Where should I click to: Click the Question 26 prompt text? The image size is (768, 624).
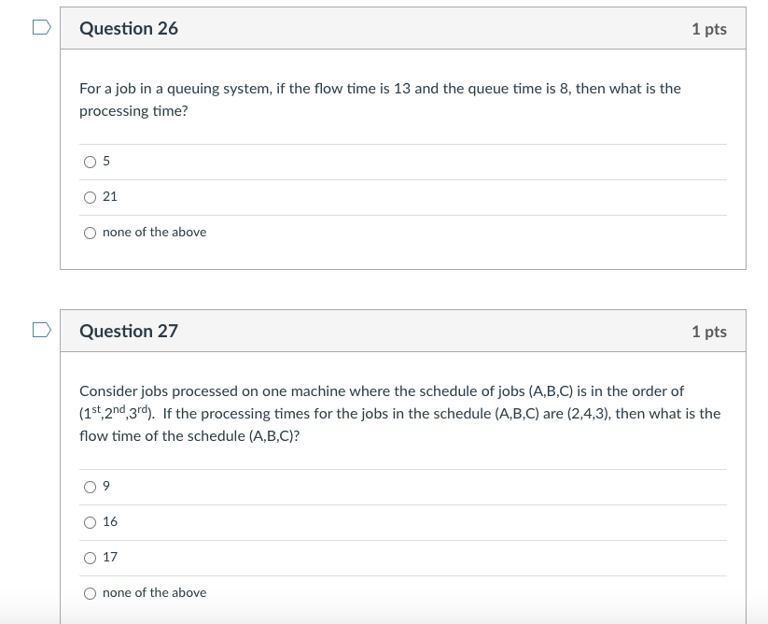click(x=379, y=99)
